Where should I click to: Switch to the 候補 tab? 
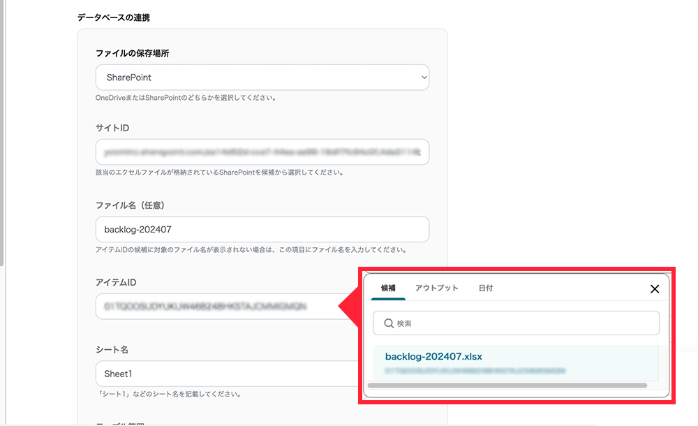point(388,288)
